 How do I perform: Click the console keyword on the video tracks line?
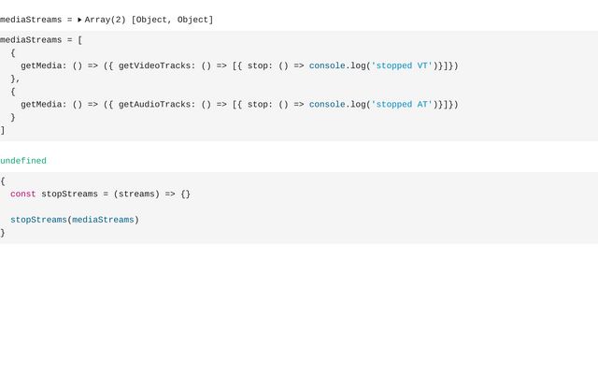327,66
